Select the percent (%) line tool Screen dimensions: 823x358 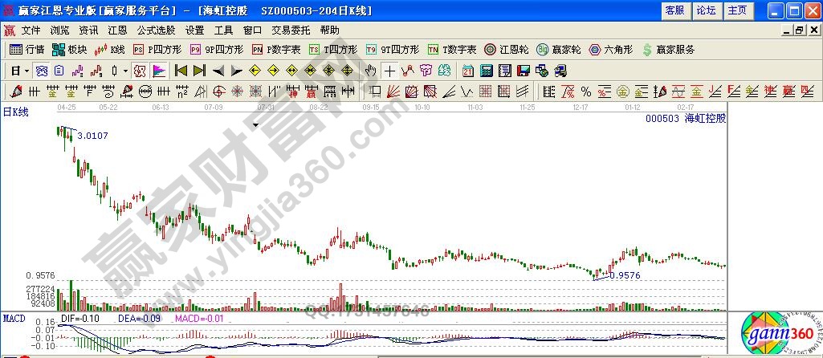586,91
